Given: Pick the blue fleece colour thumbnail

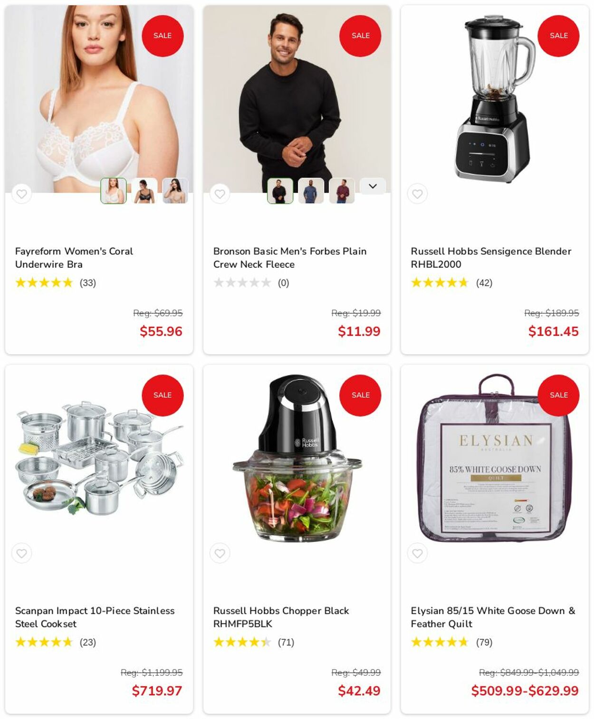Looking at the screenshot, I should (311, 191).
